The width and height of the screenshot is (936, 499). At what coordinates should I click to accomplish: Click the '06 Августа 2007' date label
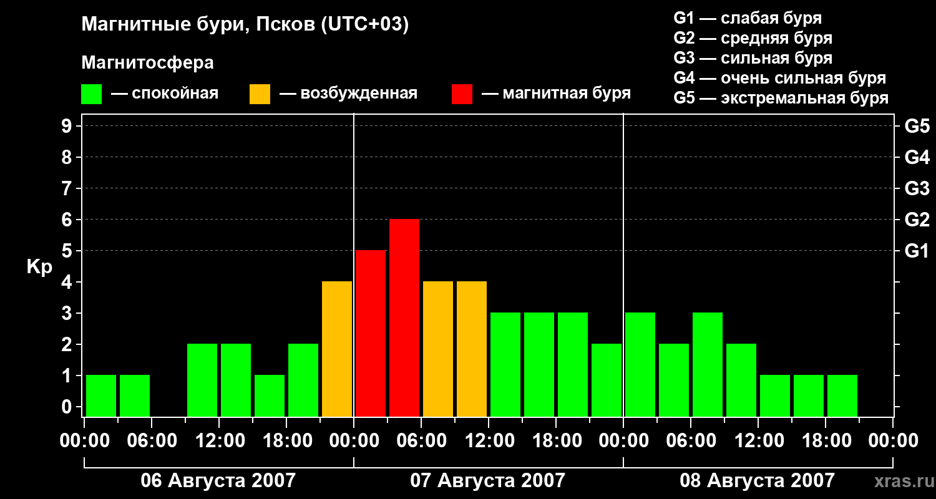tap(218, 480)
